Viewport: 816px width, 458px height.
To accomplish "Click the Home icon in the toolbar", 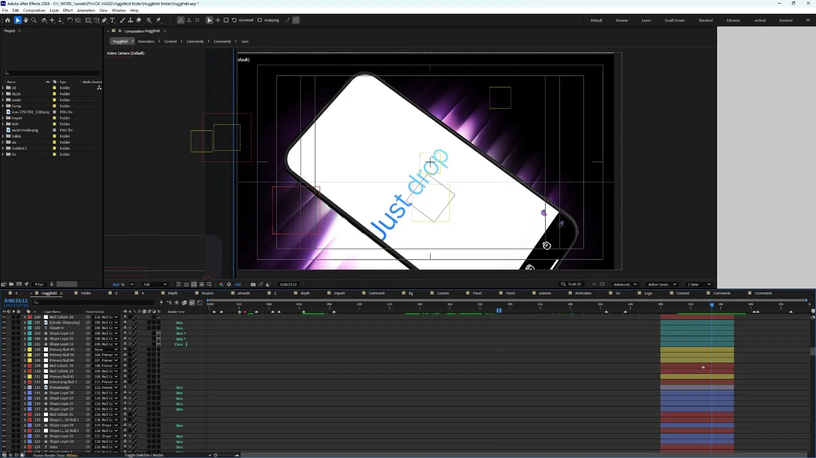I will click(8, 20).
